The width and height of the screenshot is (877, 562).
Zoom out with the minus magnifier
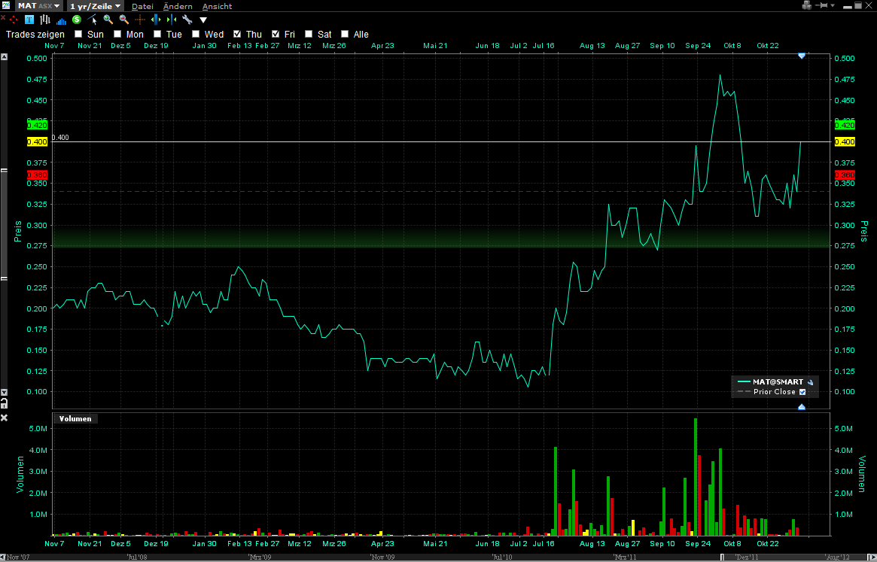point(123,20)
